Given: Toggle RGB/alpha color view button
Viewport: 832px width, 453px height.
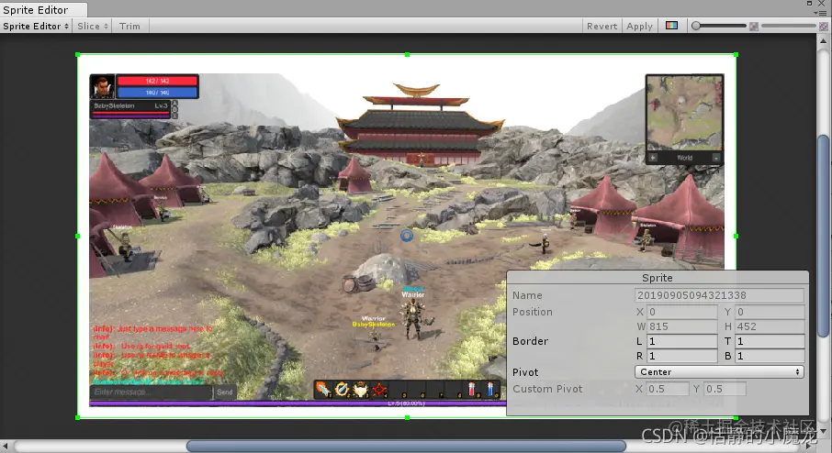Looking at the screenshot, I should [x=672, y=26].
